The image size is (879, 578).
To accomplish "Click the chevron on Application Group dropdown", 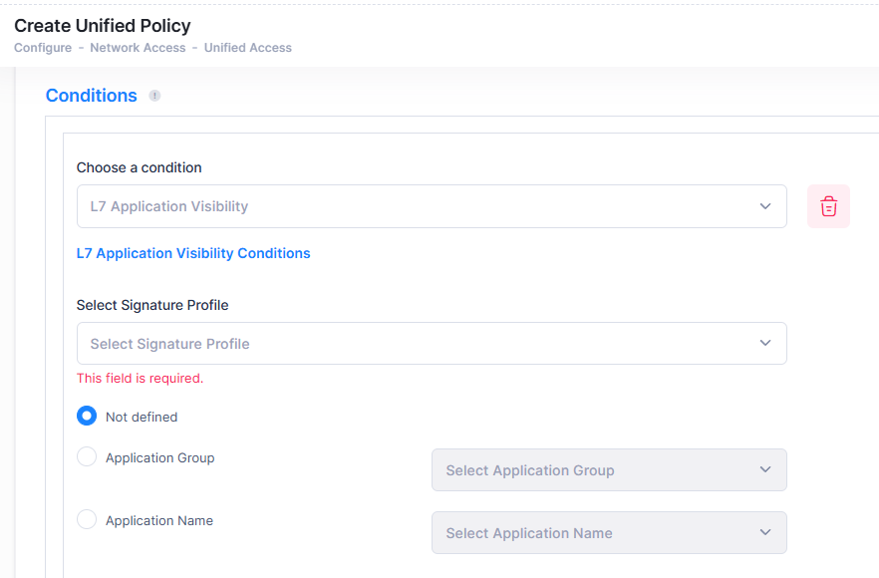I will click(765, 469).
